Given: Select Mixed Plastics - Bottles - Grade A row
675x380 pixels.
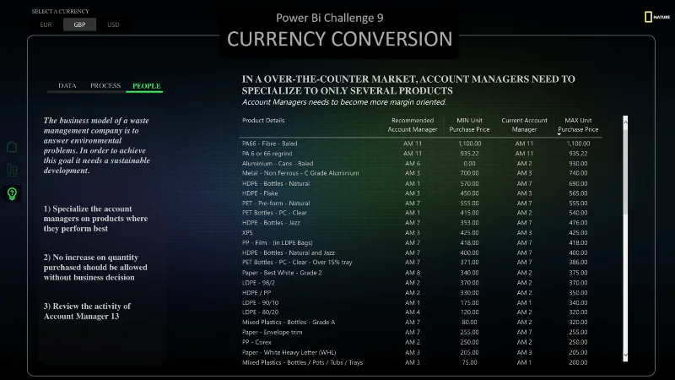Looking at the screenshot, I should [x=420, y=323].
